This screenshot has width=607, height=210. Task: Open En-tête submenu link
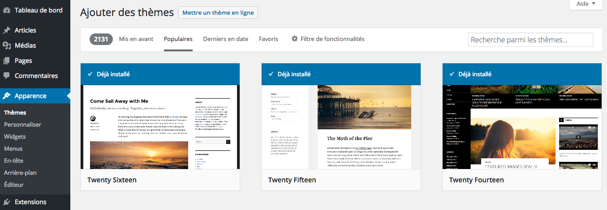[13, 161]
